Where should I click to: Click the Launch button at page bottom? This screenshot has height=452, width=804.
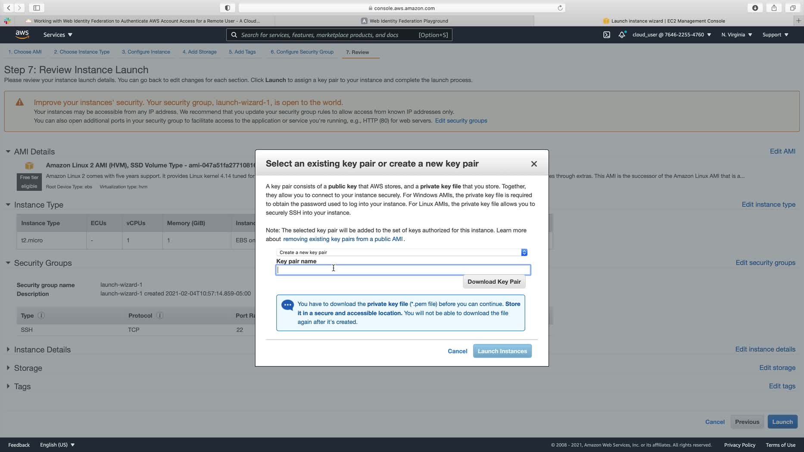coord(782,422)
